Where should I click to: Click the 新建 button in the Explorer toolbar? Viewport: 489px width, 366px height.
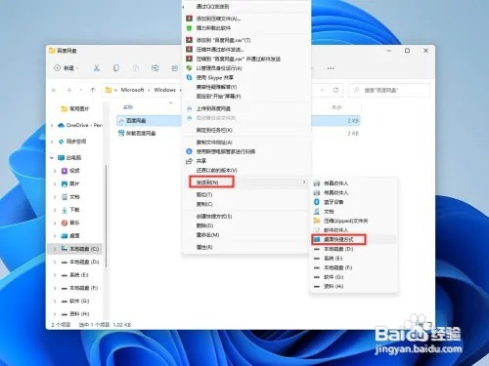[66, 68]
